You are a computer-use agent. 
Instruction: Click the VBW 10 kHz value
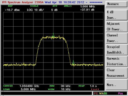pyautogui.click(x=66, y=89)
